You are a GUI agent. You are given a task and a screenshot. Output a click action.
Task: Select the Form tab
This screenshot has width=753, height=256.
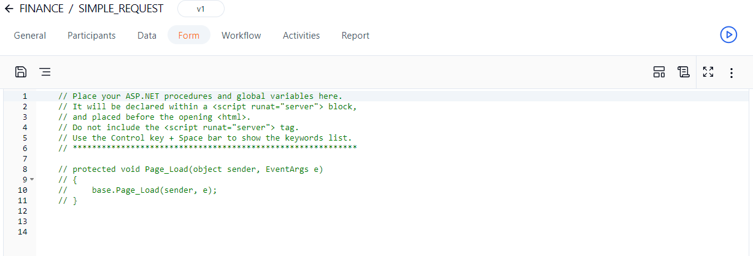[x=188, y=36]
